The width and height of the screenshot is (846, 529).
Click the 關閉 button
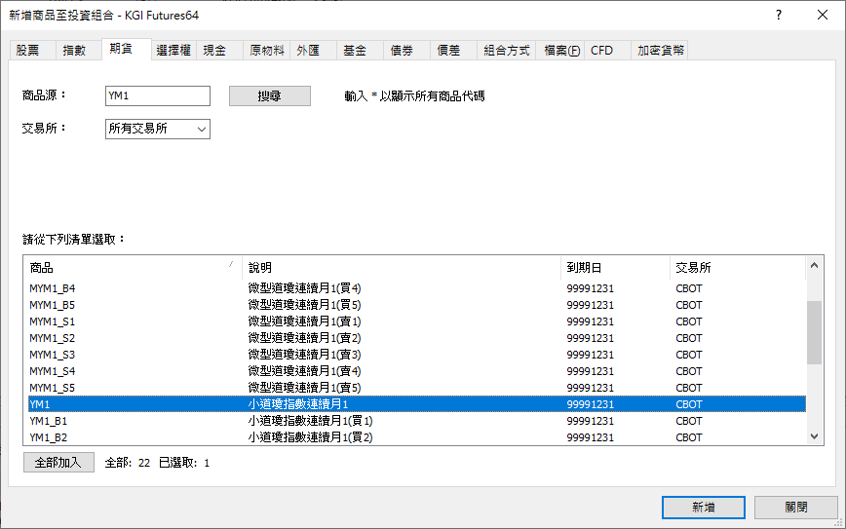click(796, 508)
